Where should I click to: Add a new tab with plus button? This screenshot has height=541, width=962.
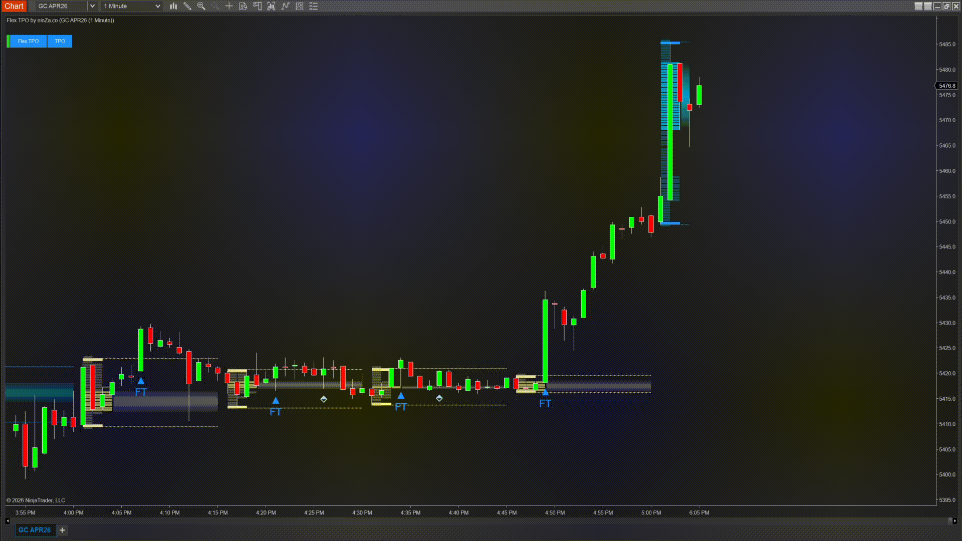(x=62, y=530)
